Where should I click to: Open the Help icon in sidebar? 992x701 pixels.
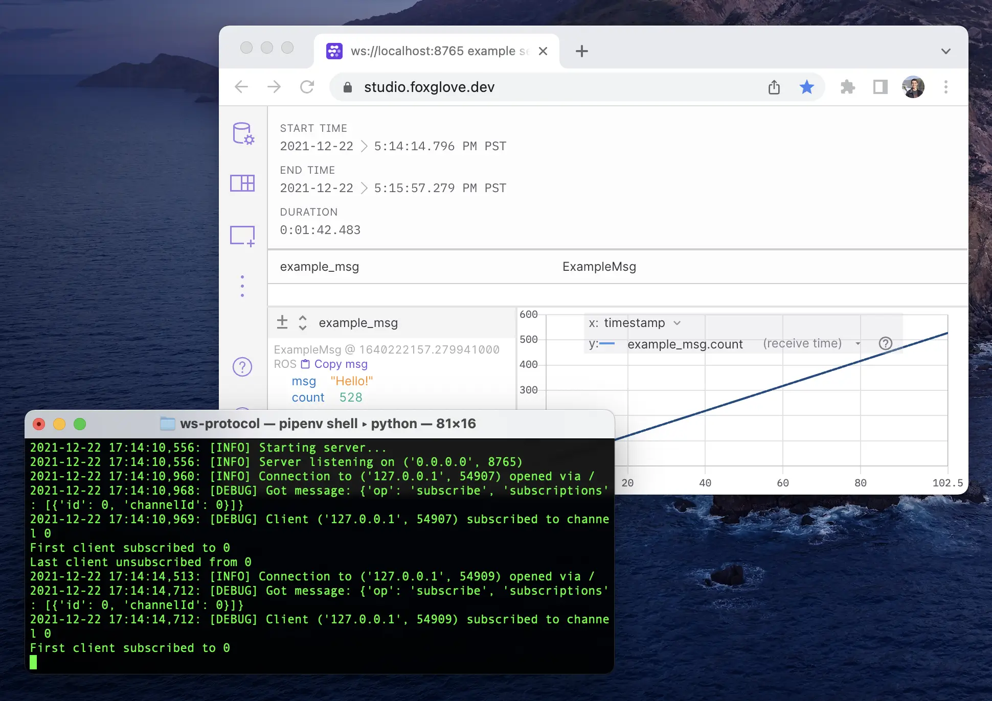coord(241,366)
